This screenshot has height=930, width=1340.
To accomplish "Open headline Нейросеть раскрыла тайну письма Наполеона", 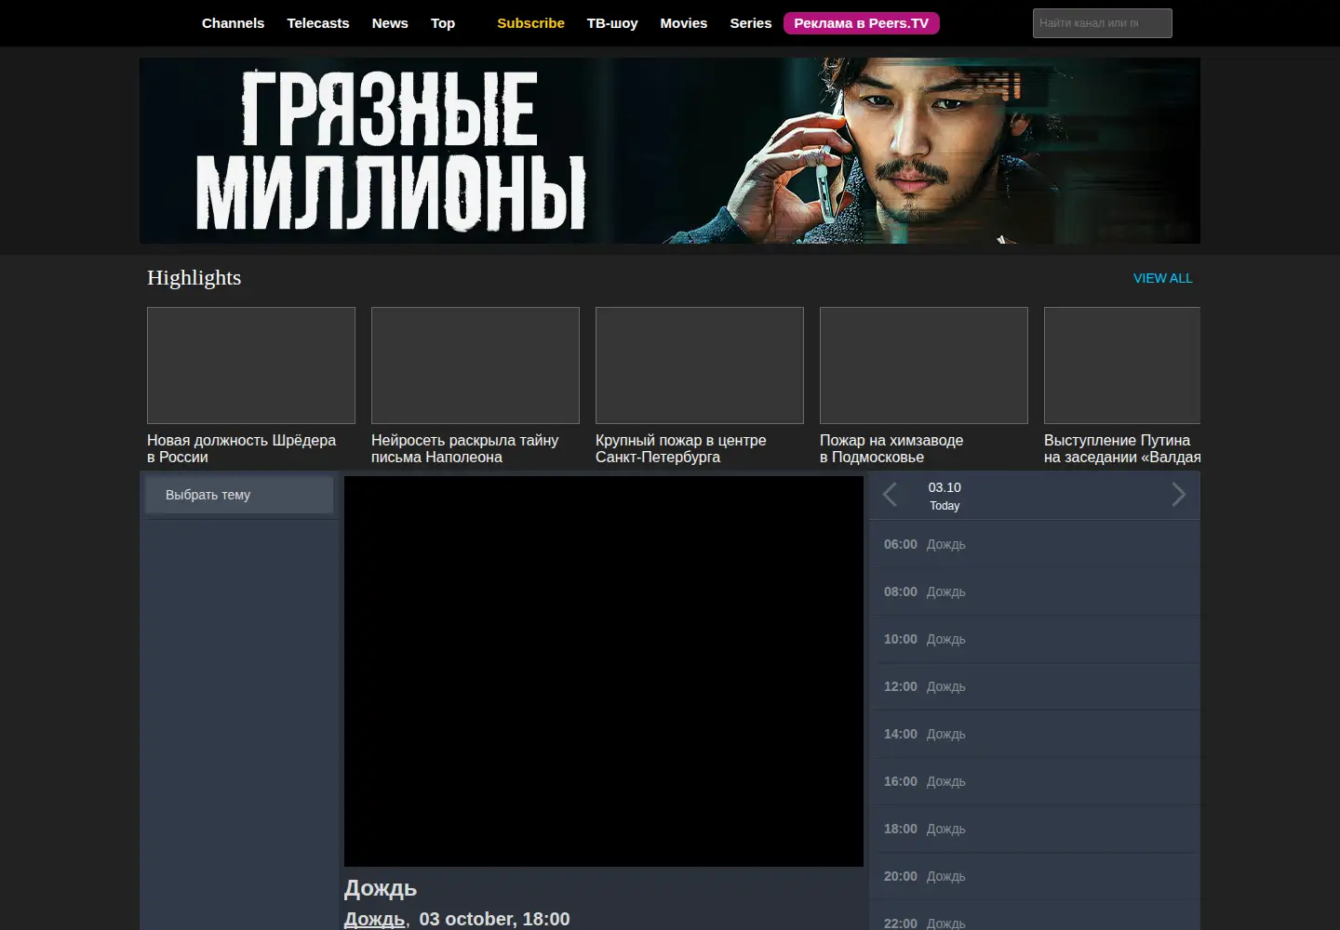I will click(x=464, y=448).
